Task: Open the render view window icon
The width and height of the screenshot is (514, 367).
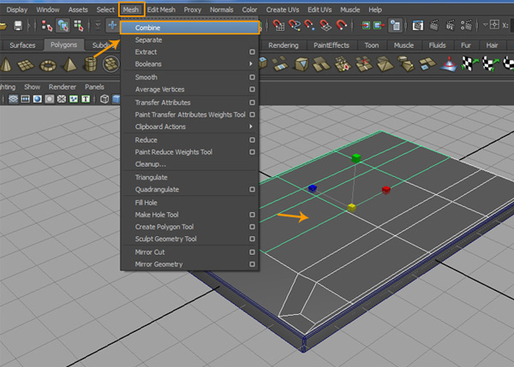Action: [x=418, y=25]
